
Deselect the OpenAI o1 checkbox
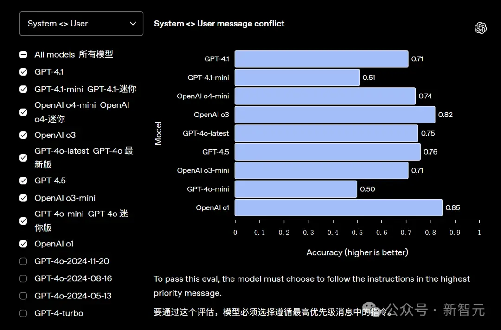23,244
